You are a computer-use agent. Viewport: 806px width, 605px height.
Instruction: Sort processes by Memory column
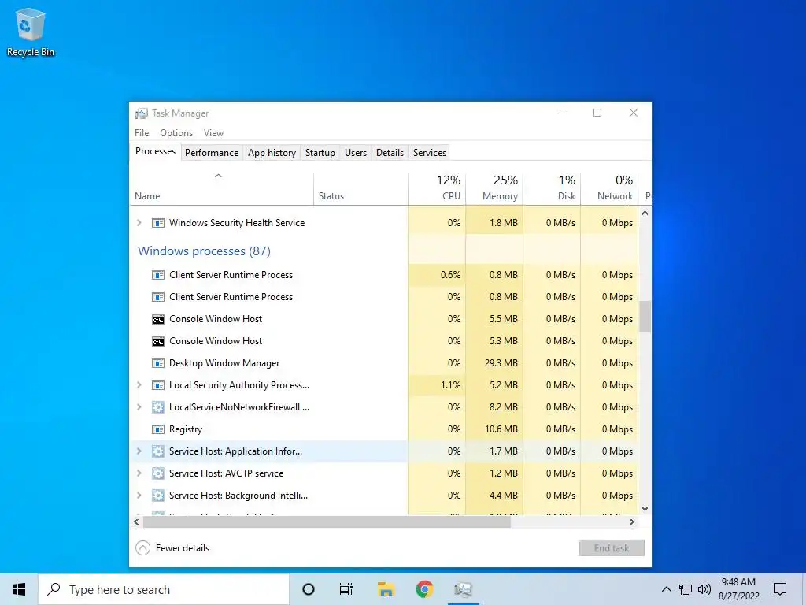coord(494,187)
